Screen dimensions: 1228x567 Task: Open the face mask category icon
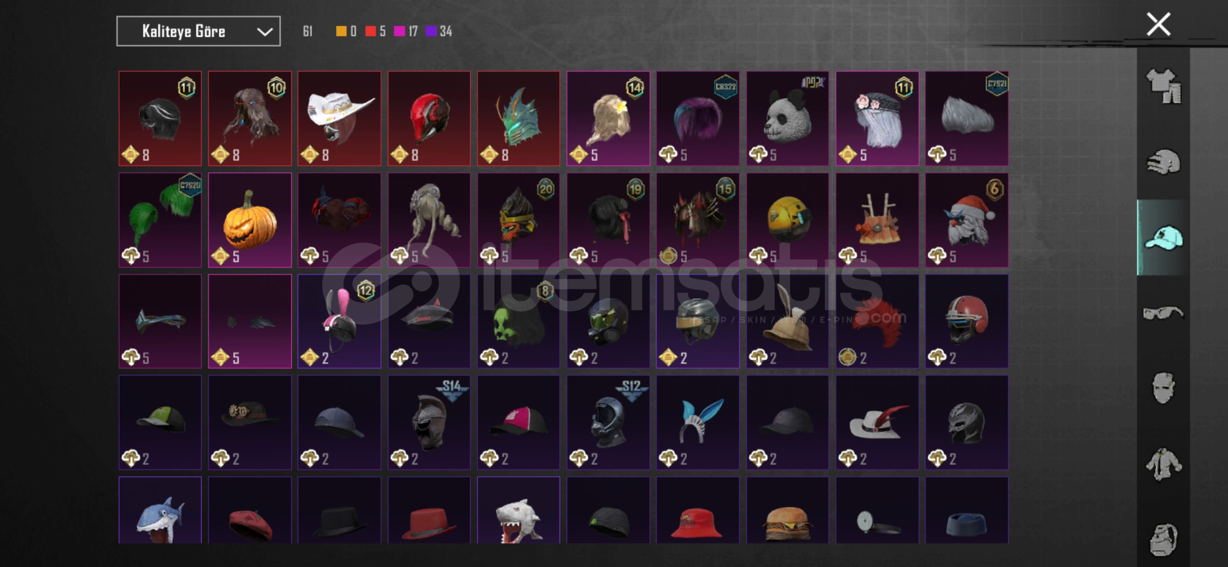(x=1163, y=388)
